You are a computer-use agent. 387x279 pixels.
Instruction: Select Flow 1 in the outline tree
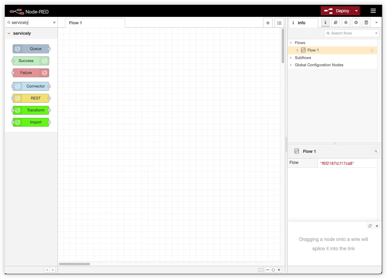tap(332, 50)
